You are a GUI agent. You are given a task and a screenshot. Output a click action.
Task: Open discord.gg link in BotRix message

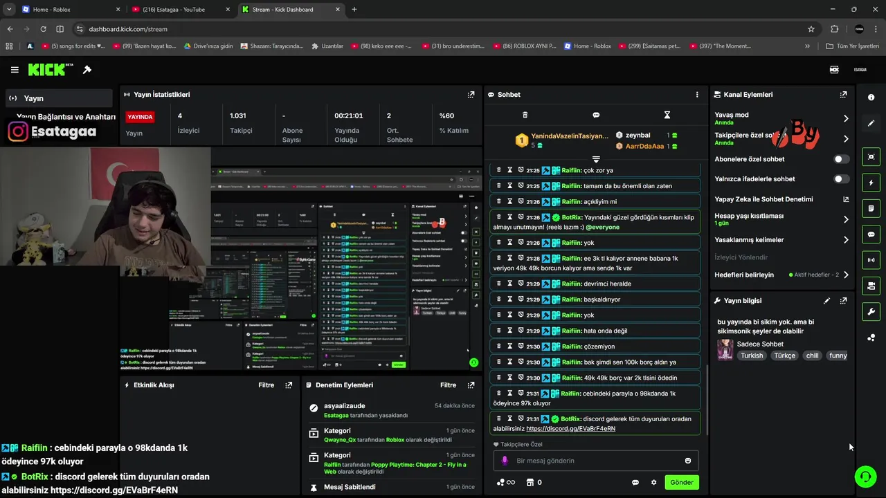pyautogui.click(x=570, y=429)
